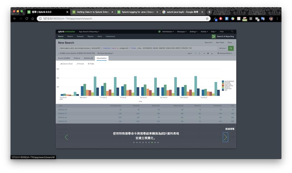Open the color picker eyedropper extension
This screenshot has height=173, width=292.
pos(215,19)
